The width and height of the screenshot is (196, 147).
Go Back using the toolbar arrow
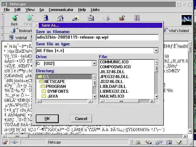tap(14, 20)
